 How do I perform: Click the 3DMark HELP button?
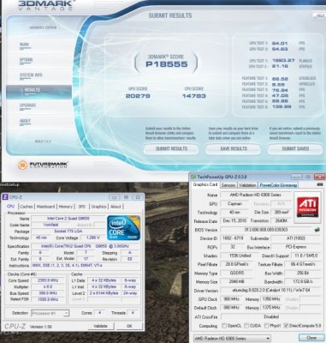point(318,15)
